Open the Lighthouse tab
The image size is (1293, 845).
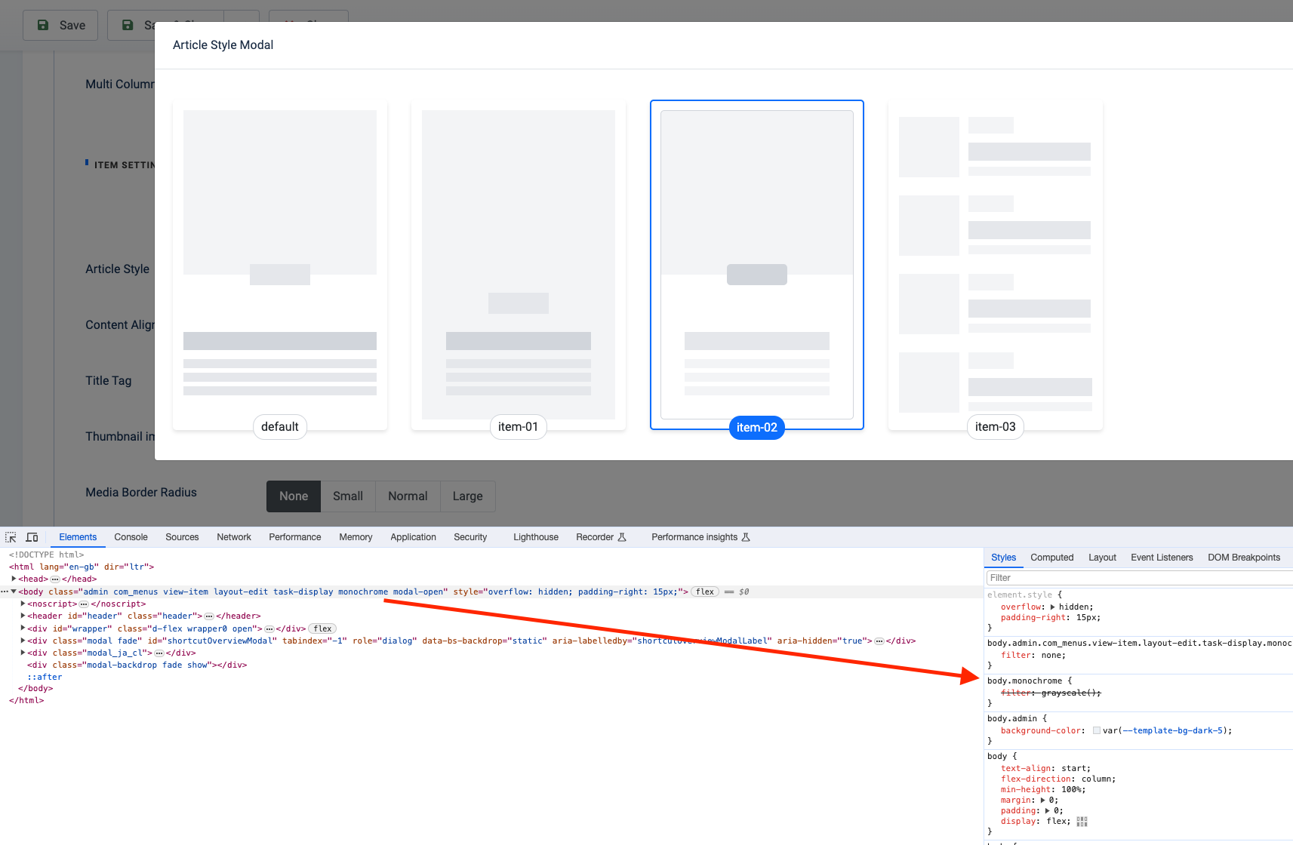point(536,537)
